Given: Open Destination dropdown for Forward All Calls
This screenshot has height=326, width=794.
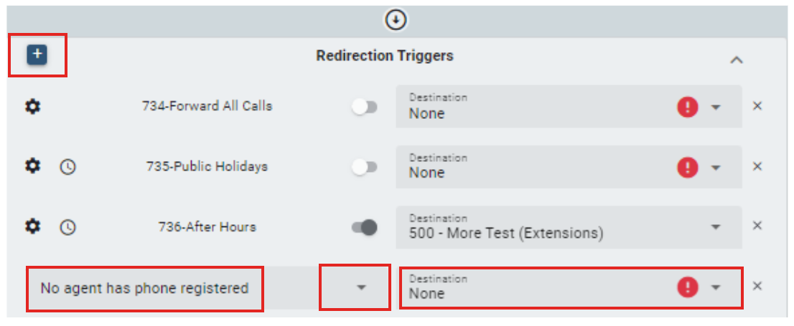Looking at the screenshot, I should [x=716, y=107].
